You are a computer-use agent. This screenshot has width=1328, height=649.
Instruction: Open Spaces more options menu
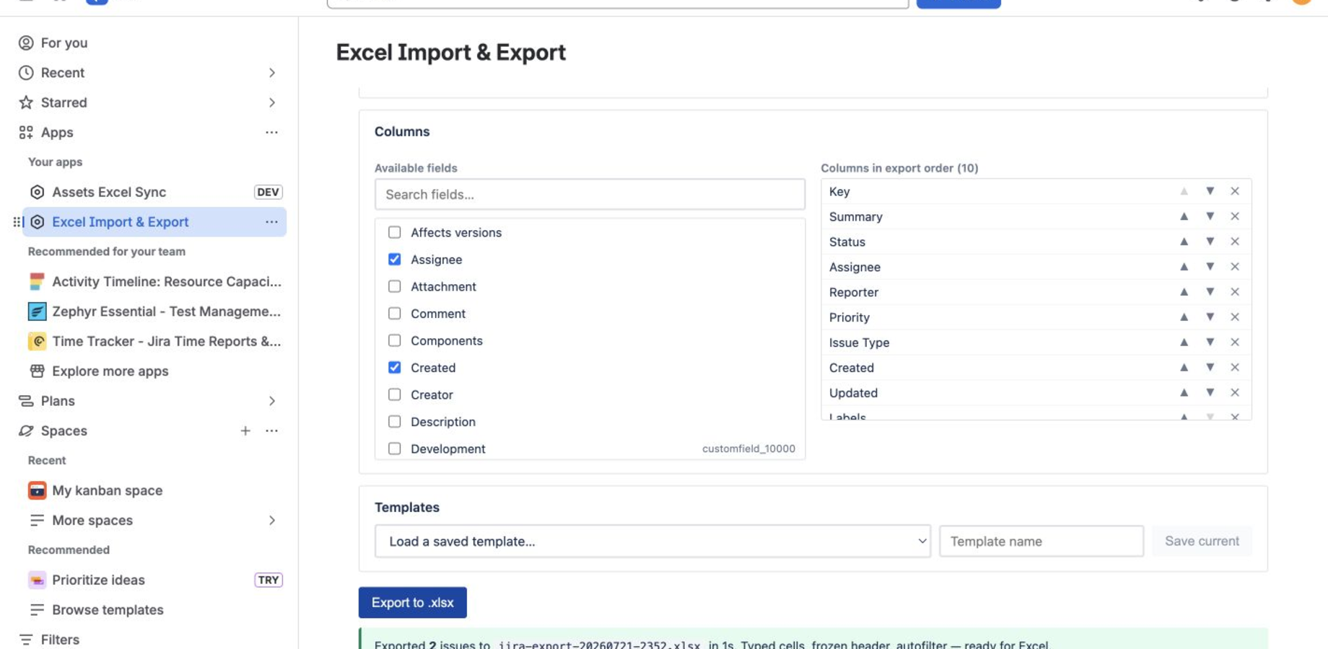(x=271, y=431)
